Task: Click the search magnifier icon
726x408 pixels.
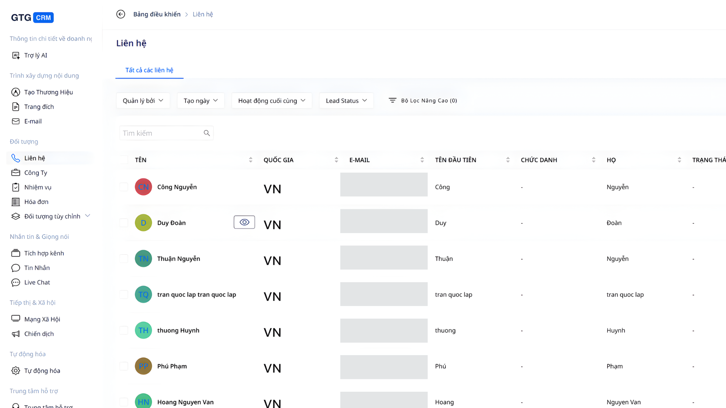Action: coord(207,133)
